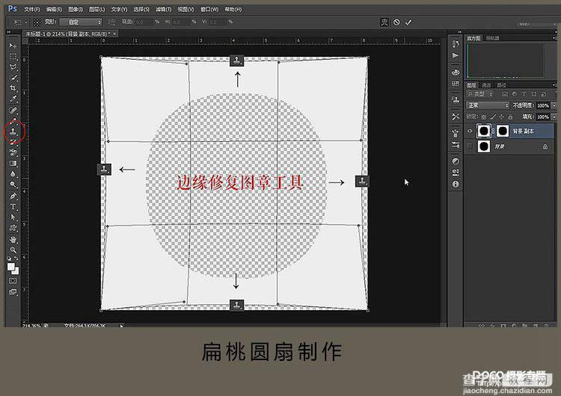The width and height of the screenshot is (561, 396).
Task: Show the 背景 layer visibility box
Action: pyautogui.click(x=470, y=146)
